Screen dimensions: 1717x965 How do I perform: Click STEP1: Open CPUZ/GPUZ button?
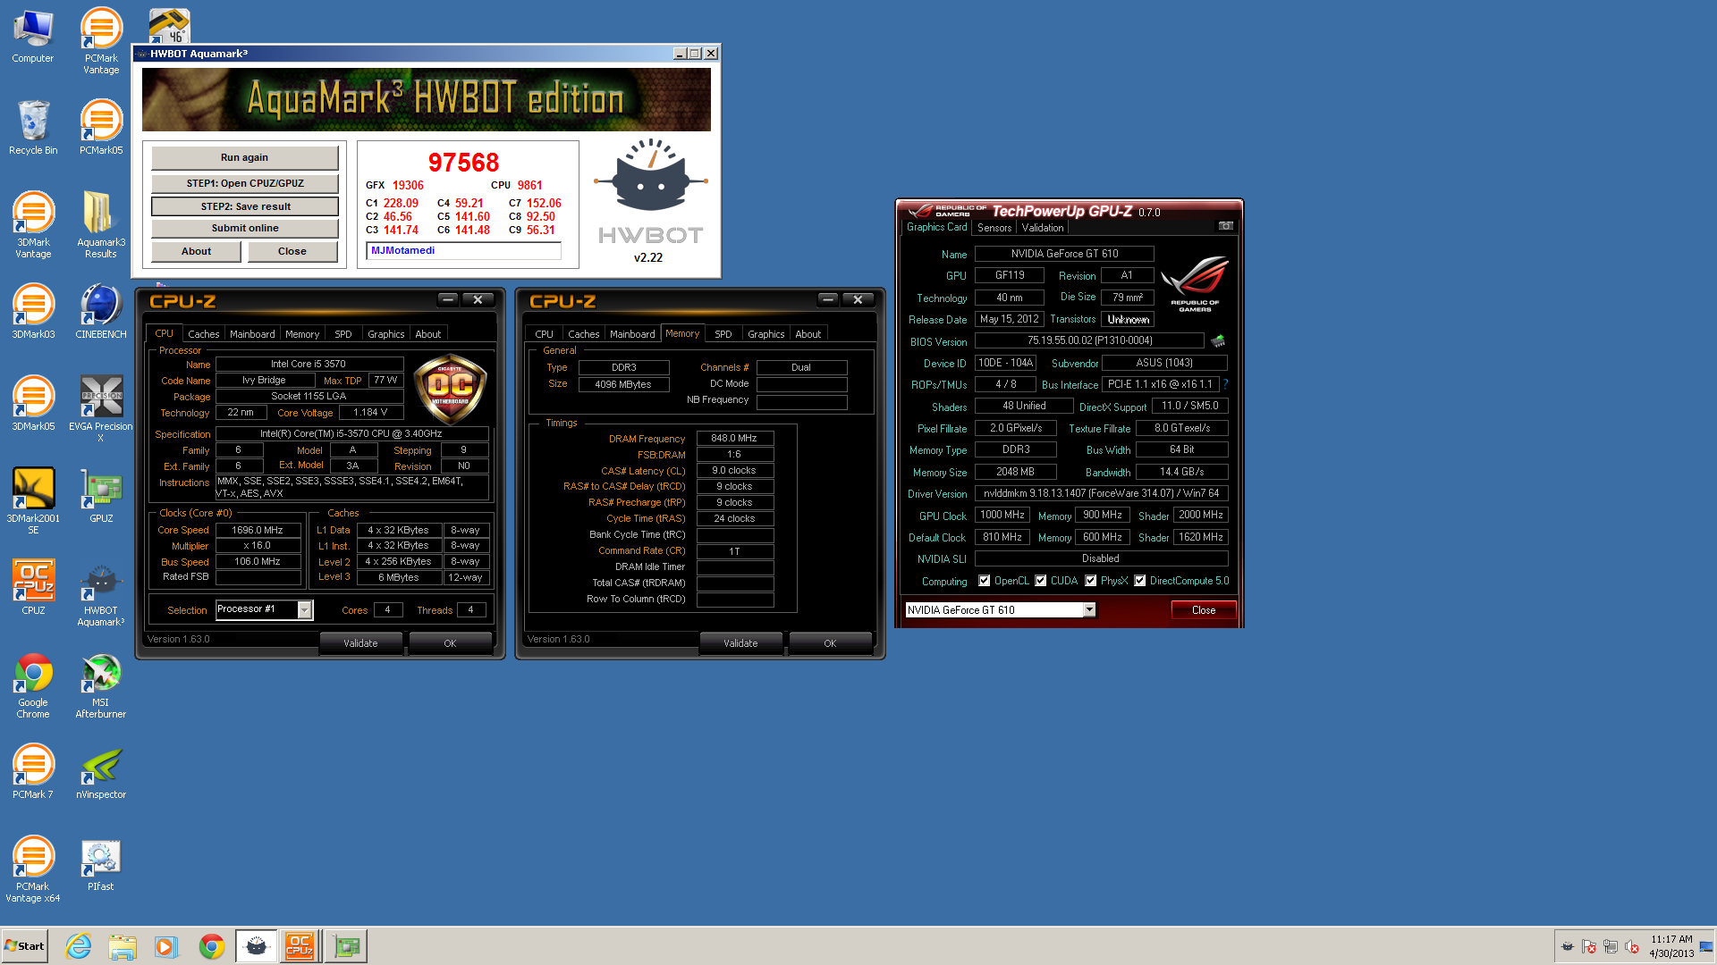[245, 183]
